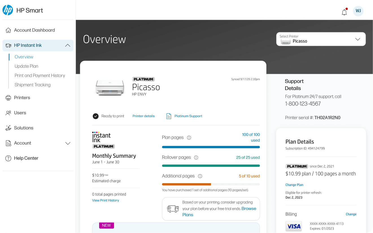Open the Select Printer dropdown

pyautogui.click(x=321, y=39)
